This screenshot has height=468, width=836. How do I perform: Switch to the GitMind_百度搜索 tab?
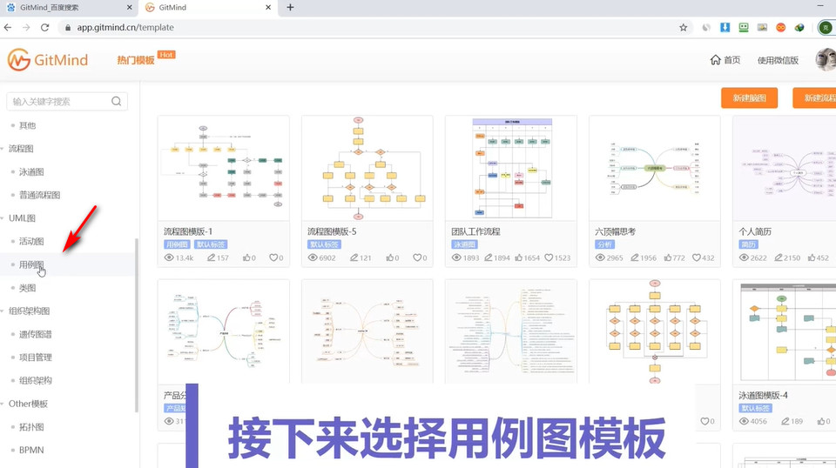[69, 8]
